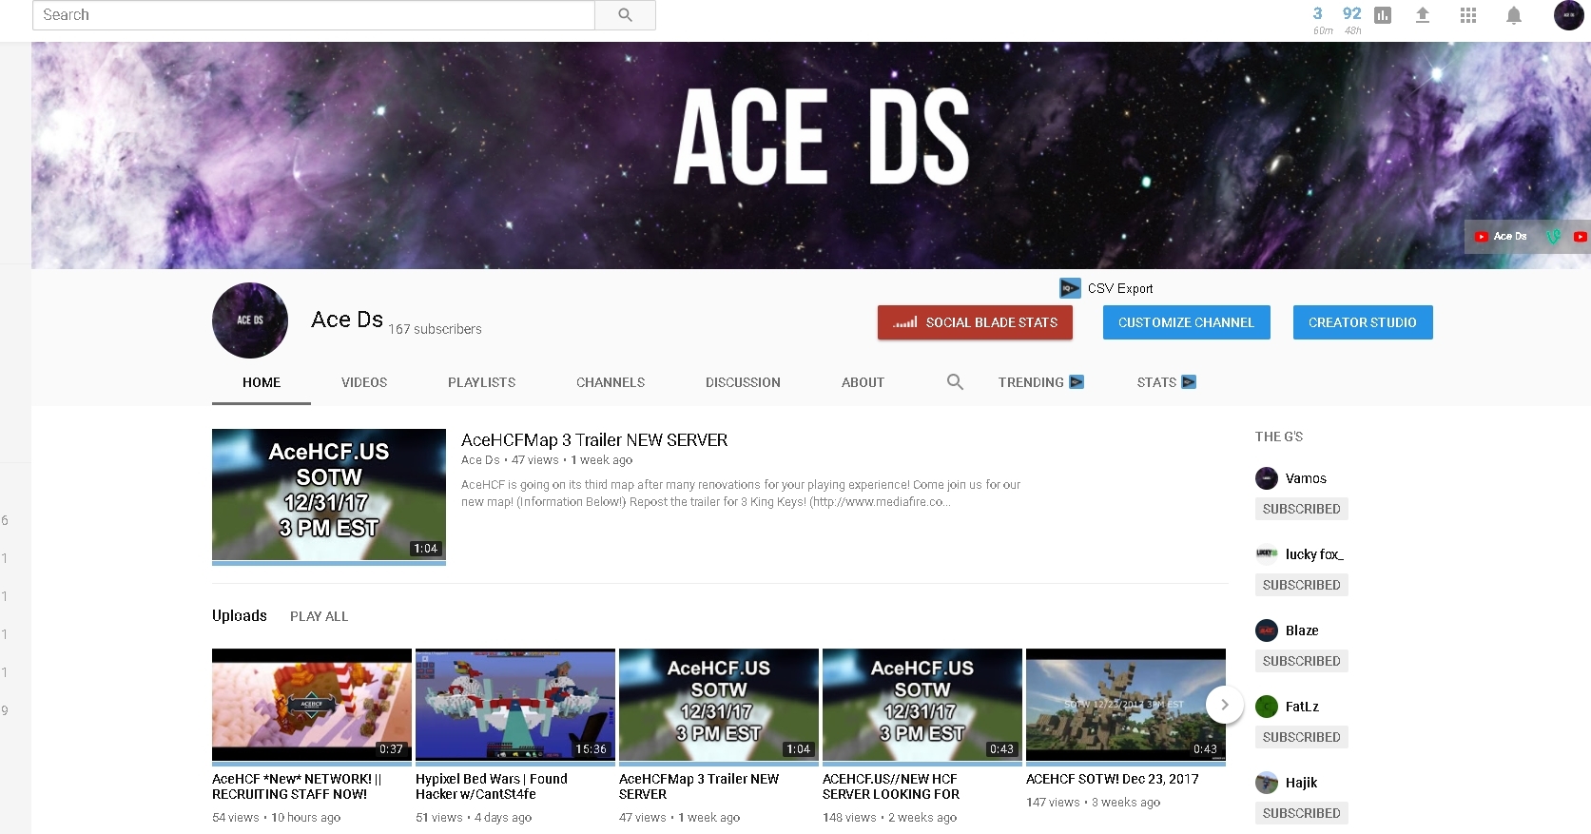Show next uploads with arrow
The image size is (1591, 834).
point(1225,705)
